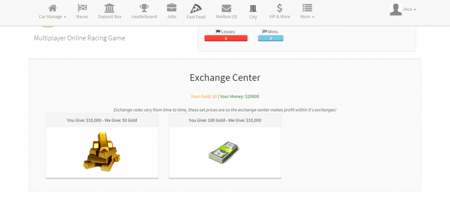
Task: Click the blue Wins progress bar
Action: coord(270,39)
